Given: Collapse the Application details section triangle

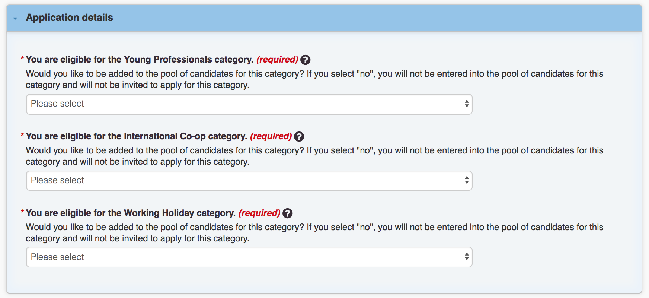Looking at the screenshot, I should click(15, 18).
